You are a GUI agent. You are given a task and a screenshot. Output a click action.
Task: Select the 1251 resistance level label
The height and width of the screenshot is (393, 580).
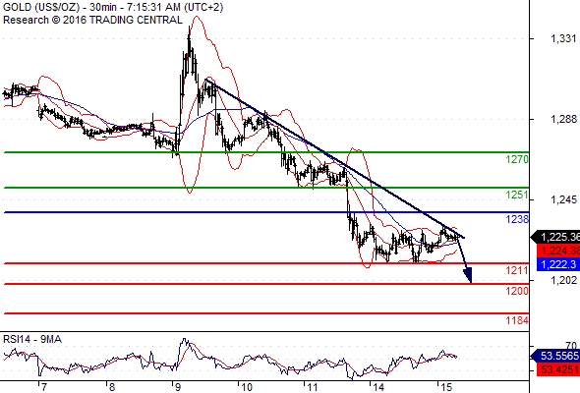point(517,195)
